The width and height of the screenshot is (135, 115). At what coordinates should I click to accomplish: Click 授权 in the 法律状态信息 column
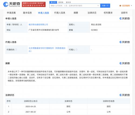(109, 107)
